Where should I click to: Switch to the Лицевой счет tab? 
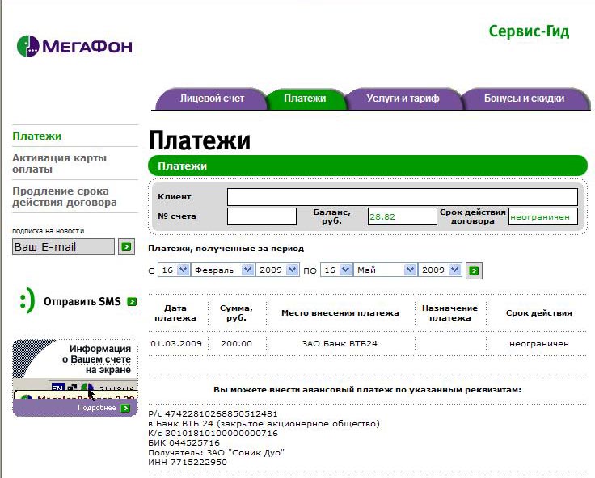point(211,99)
